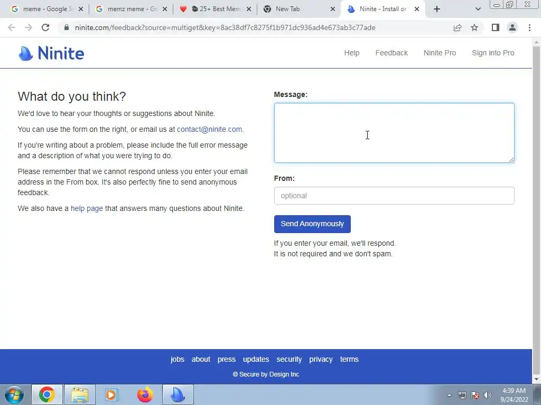Open a new tab with the plus button
Viewport: 541px width, 405px height.
pos(437,9)
